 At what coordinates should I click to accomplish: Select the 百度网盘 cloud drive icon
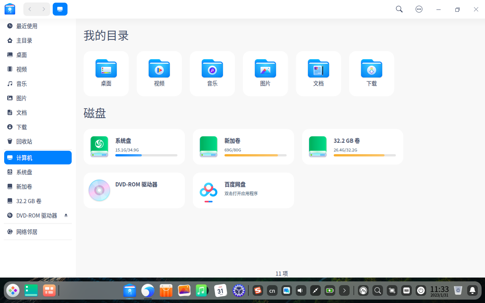[x=208, y=190]
